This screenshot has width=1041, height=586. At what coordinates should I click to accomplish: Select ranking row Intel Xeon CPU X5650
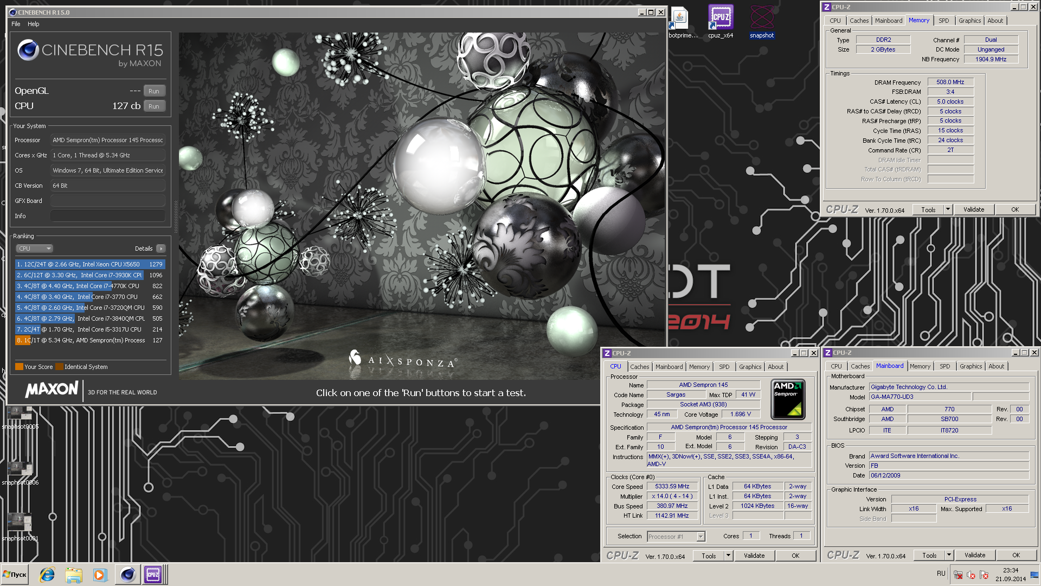click(x=90, y=264)
